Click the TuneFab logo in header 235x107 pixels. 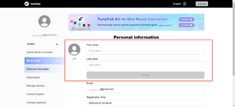pyautogui.click(x=33, y=4)
